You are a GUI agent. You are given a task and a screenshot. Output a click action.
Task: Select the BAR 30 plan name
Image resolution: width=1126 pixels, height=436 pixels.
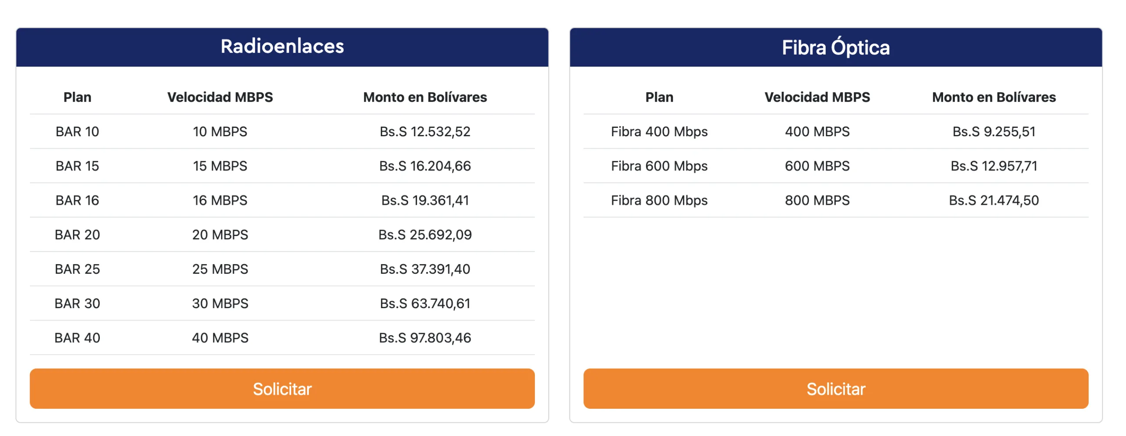pyautogui.click(x=77, y=303)
